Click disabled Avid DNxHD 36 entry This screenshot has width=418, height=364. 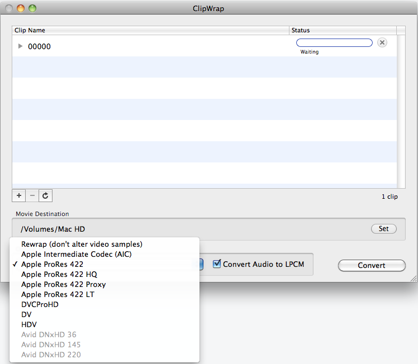tap(104, 334)
